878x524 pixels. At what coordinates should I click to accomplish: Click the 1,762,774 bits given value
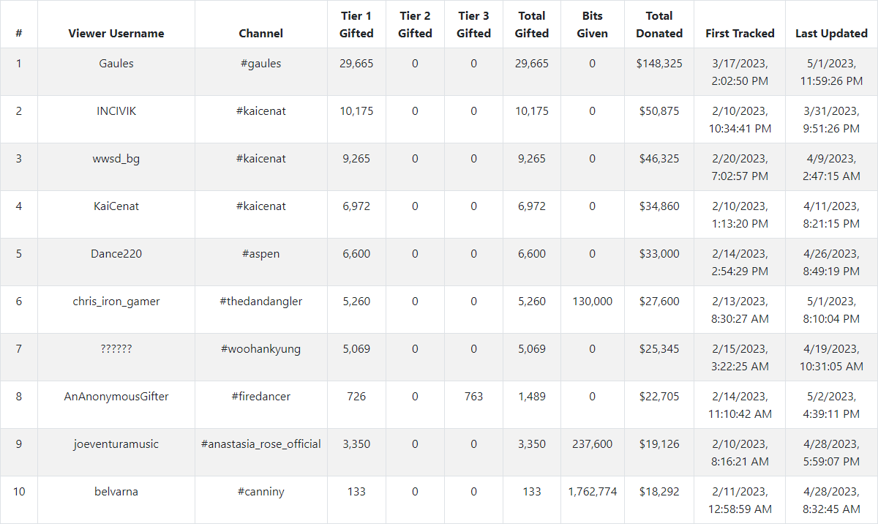point(592,492)
